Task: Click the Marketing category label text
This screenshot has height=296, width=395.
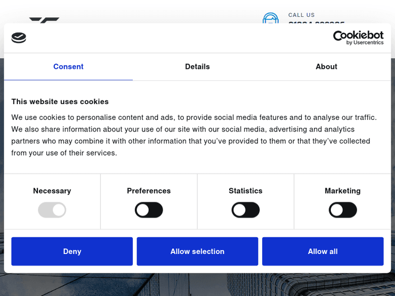Action: (343, 191)
